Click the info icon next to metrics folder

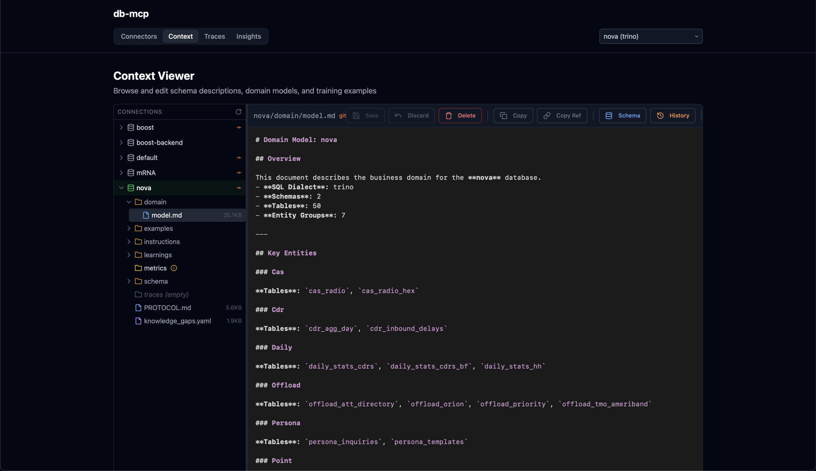(x=174, y=268)
